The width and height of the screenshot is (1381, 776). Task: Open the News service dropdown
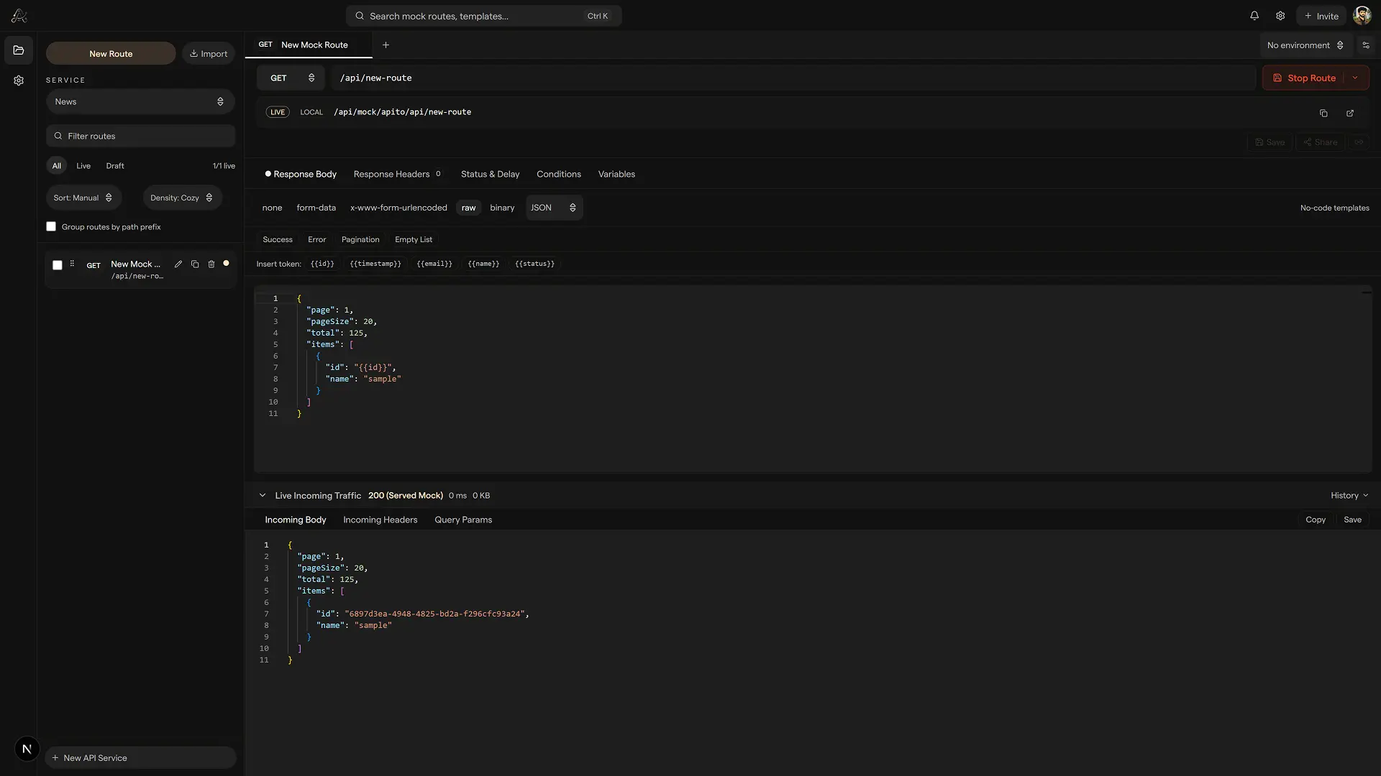point(140,101)
